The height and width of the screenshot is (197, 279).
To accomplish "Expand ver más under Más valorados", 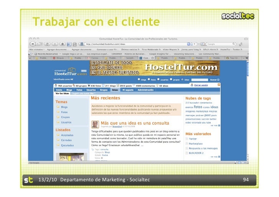I will pos(215,157).
